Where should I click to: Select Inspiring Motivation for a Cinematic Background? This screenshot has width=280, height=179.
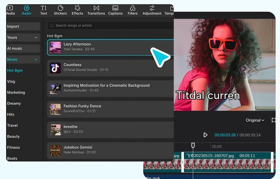[106, 85]
